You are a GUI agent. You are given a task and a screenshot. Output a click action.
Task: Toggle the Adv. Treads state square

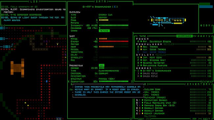pos(141,47)
